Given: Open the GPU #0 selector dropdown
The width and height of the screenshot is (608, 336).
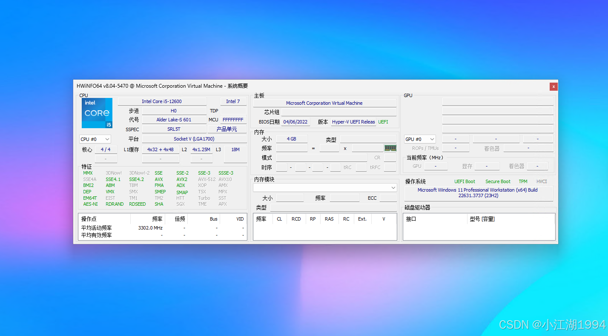Looking at the screenshot, I should coord(420,139).
